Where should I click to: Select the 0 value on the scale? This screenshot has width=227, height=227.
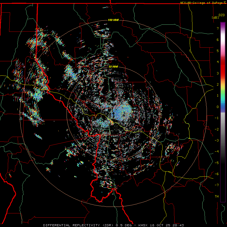point(218,107)
